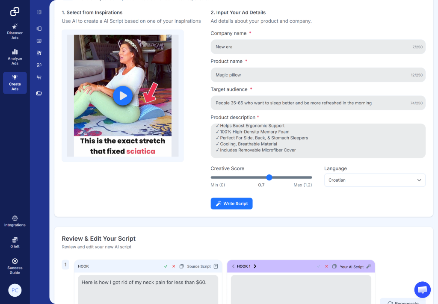Go to next hook with right chevron
This screenshot has height=304, width=438.
click(255, 266)
